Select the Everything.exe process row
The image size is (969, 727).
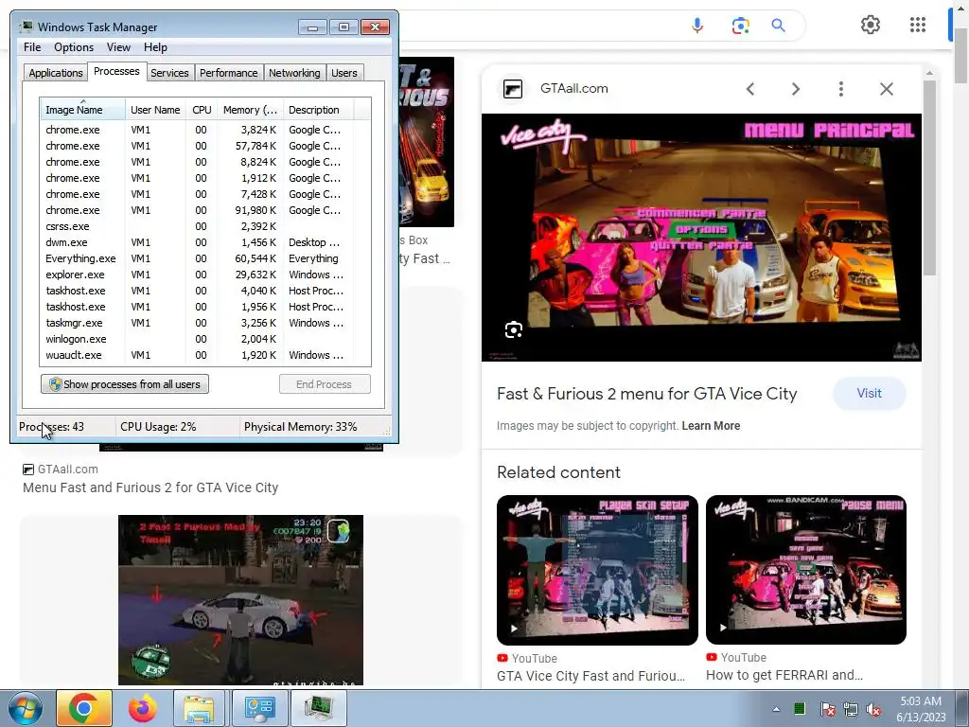205,258
